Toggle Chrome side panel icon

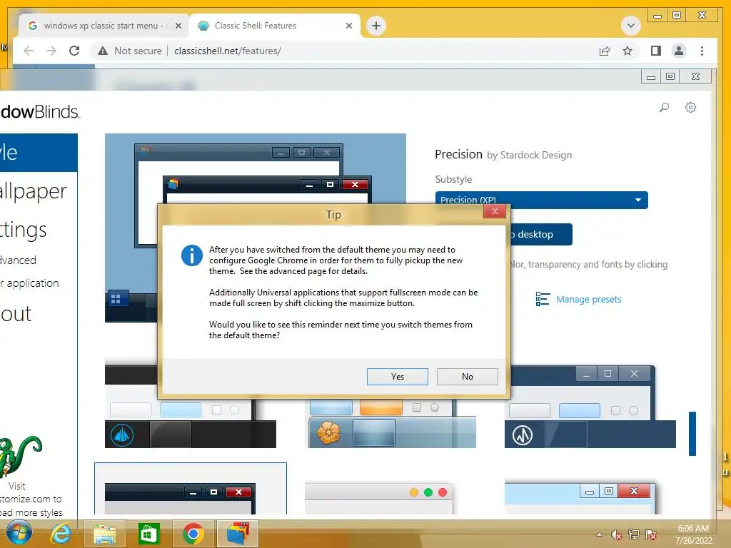point(656,51)
